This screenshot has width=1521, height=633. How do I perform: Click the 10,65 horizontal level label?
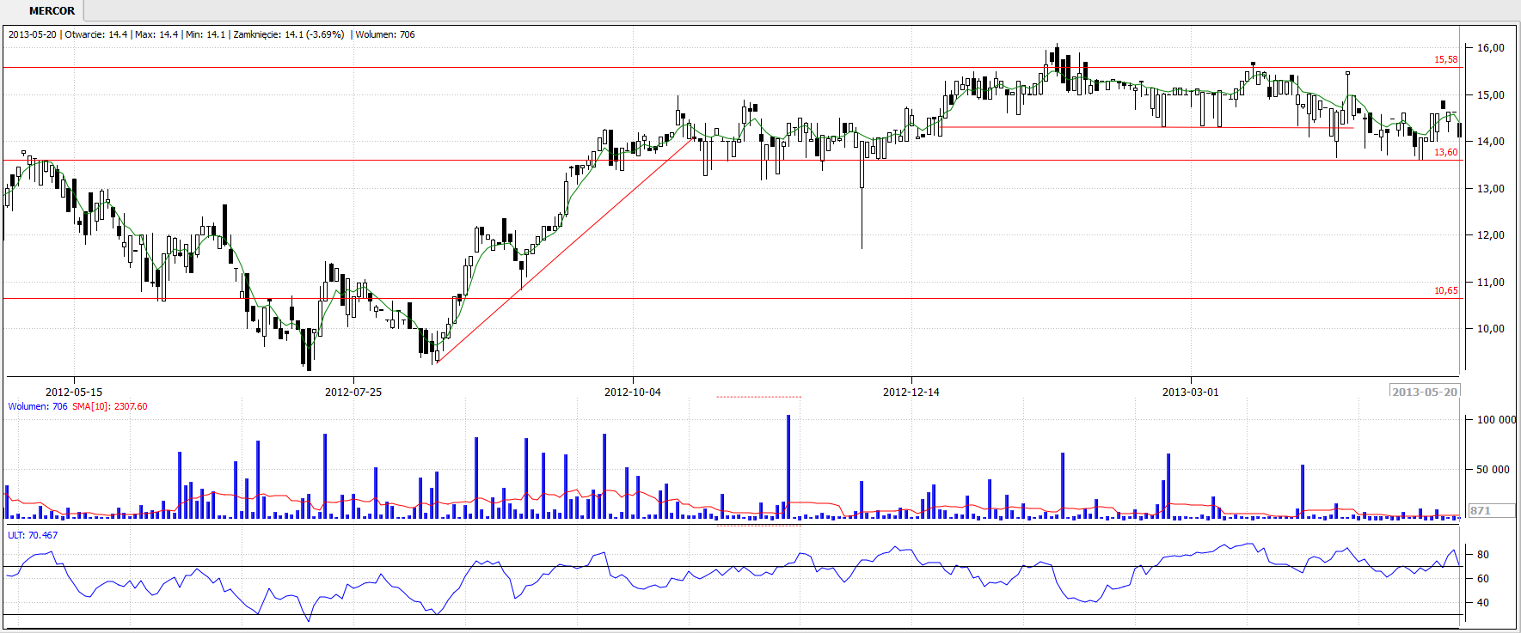[x=1445, y=290]
